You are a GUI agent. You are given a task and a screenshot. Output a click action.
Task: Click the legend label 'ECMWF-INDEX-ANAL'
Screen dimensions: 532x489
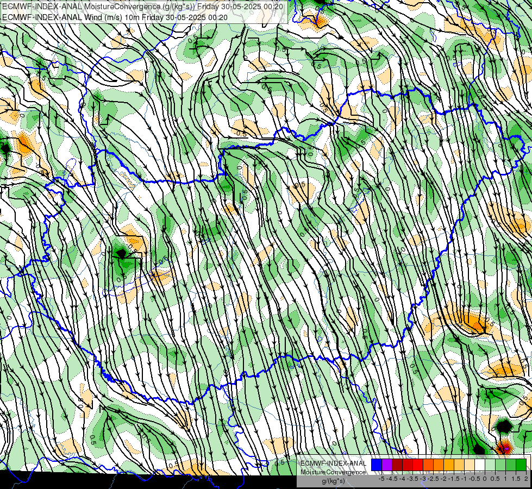tap(333, 463)
